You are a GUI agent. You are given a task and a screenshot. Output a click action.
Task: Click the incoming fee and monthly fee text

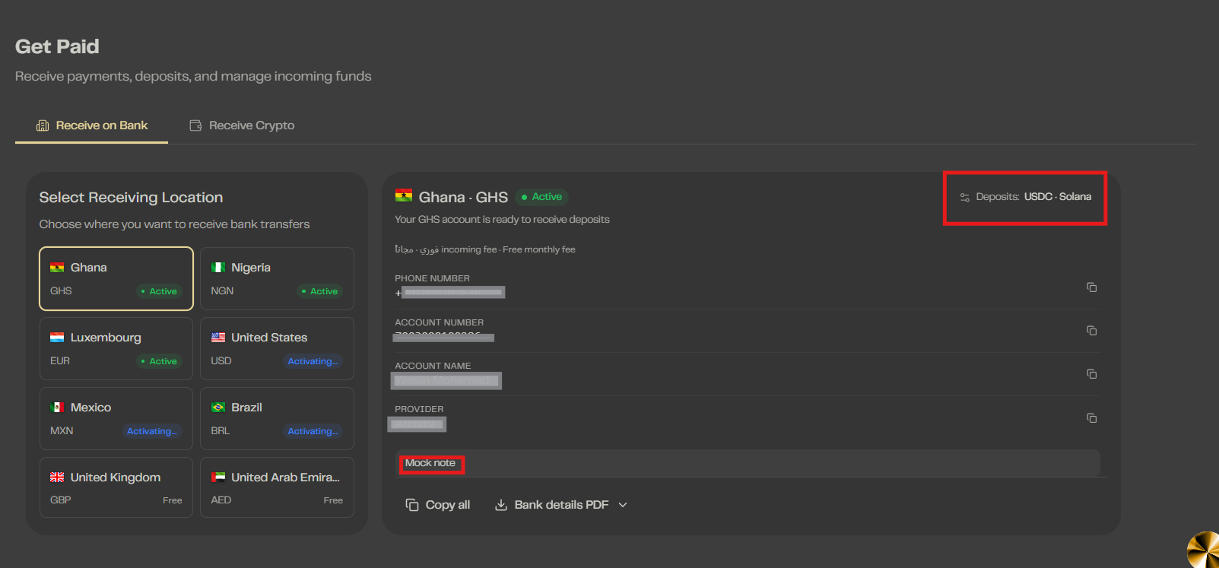coord(485,249)
